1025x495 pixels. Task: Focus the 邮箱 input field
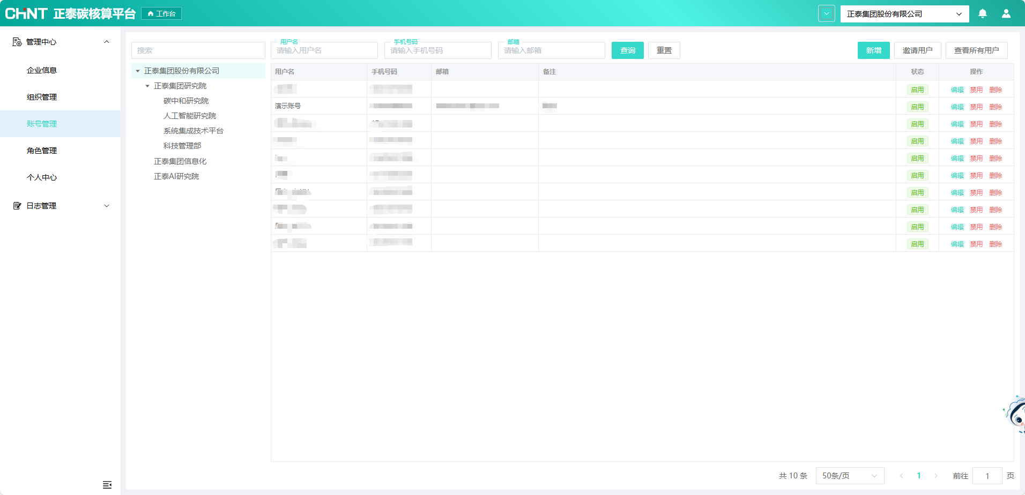pyautogui.click(x=552, y=50)
